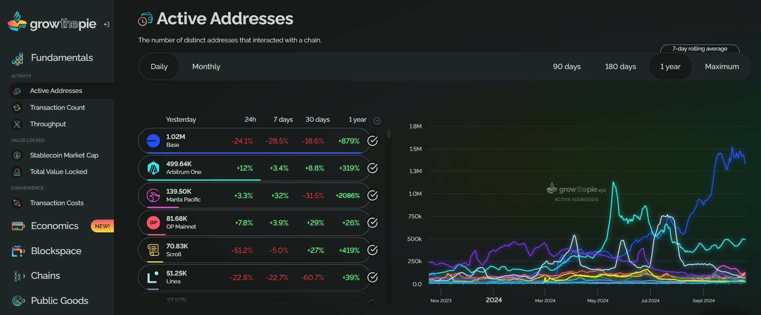The image size is (761, 315).
Task: Toggle Scroll chain checkmark
Action: click(x=372, y=250)
